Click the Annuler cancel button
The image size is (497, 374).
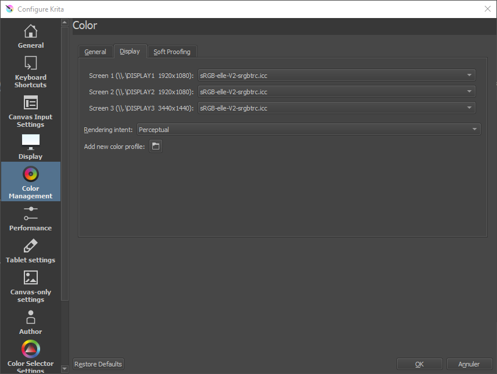[x=469, y=364]
